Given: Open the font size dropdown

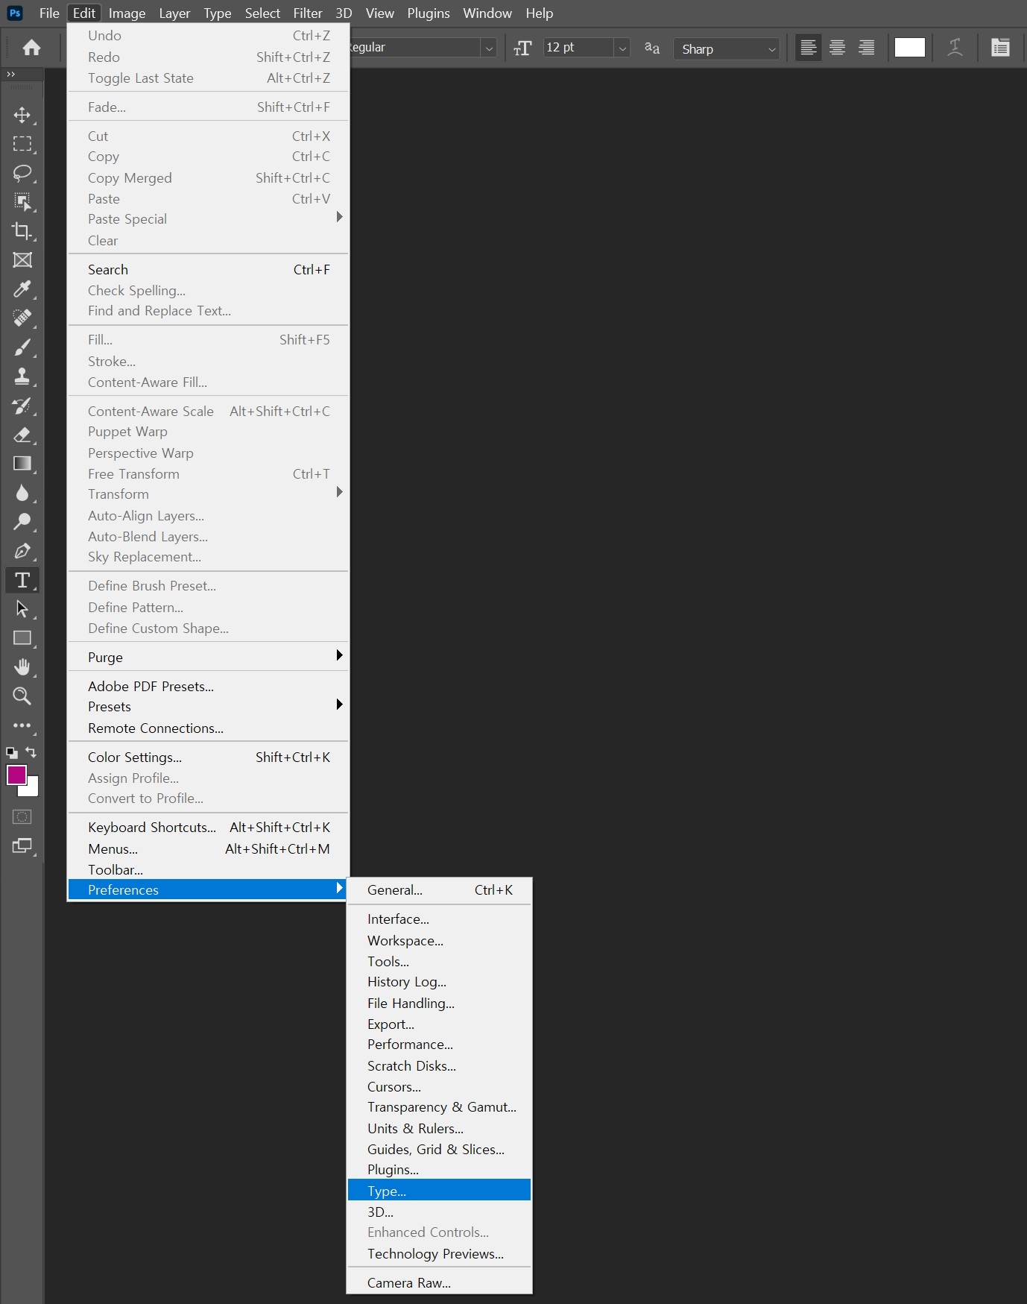Looking at the screenshot, I should click(x=622, y=48).
